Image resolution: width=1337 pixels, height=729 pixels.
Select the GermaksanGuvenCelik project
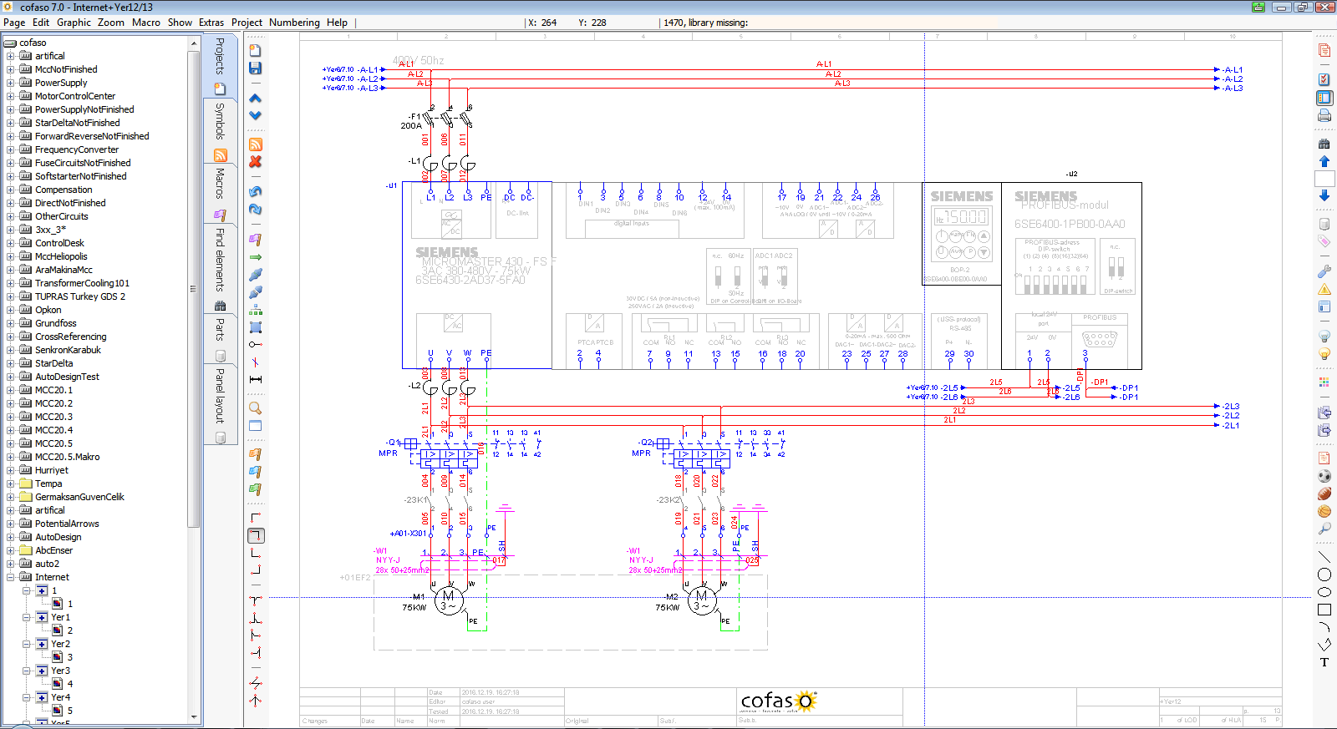point(79,497)
